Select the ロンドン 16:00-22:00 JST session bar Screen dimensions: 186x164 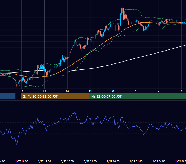[x=55, y=96]
